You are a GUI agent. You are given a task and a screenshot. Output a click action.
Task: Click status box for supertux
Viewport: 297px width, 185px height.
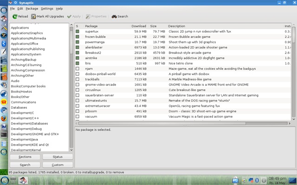77,31
